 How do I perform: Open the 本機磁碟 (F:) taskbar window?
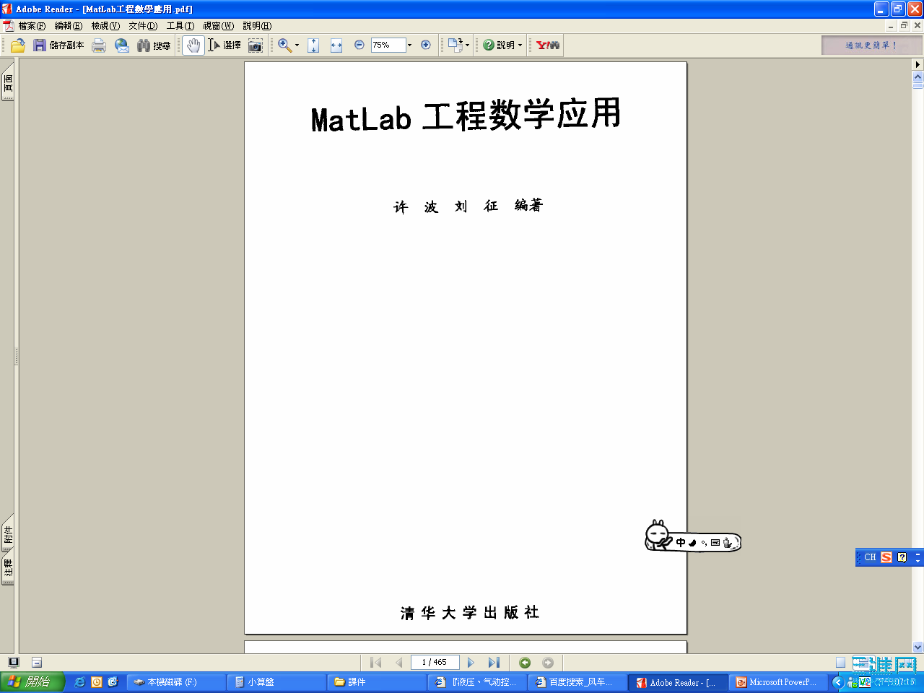pos(176,682)
